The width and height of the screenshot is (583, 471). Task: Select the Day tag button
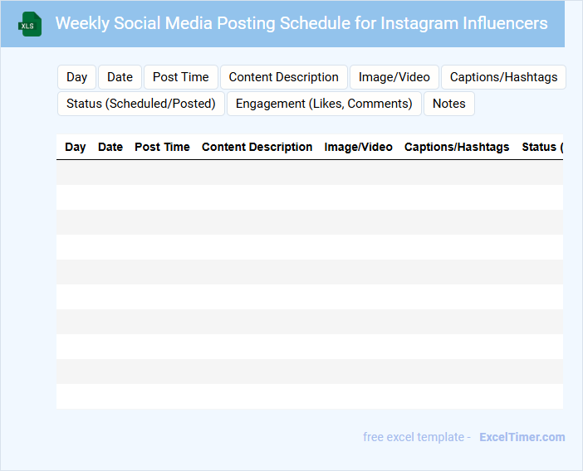[77, 77]
